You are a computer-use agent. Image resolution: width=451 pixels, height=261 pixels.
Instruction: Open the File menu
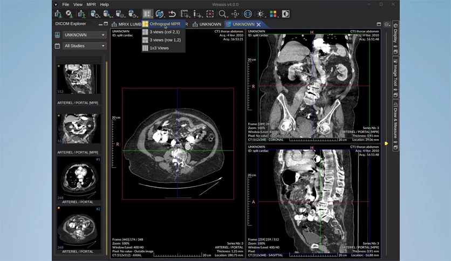[x=66, y=4]
